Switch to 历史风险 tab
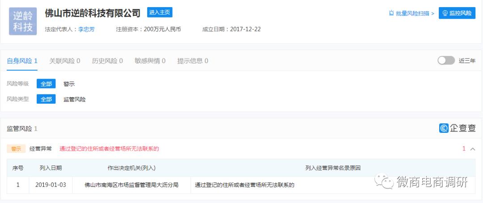 coord(107,61)
